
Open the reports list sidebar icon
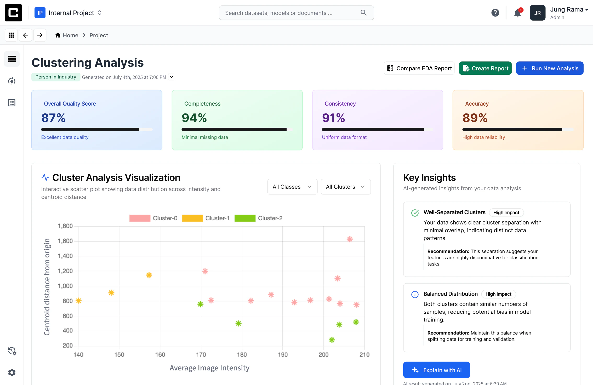click(12, 103)
